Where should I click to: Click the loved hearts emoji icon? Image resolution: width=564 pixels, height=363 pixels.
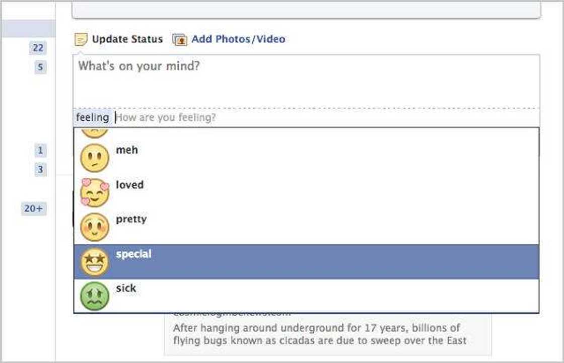(x=94, y=192)
